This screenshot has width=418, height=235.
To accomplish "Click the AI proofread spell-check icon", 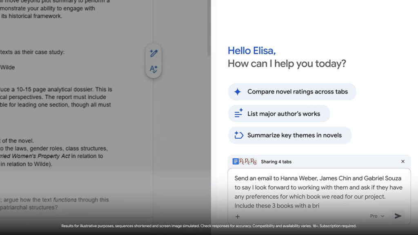I will click(153, 69).
